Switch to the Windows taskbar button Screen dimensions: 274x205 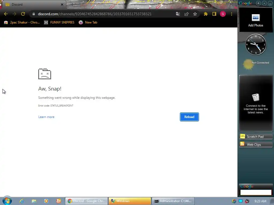click(x=130, y=201)
